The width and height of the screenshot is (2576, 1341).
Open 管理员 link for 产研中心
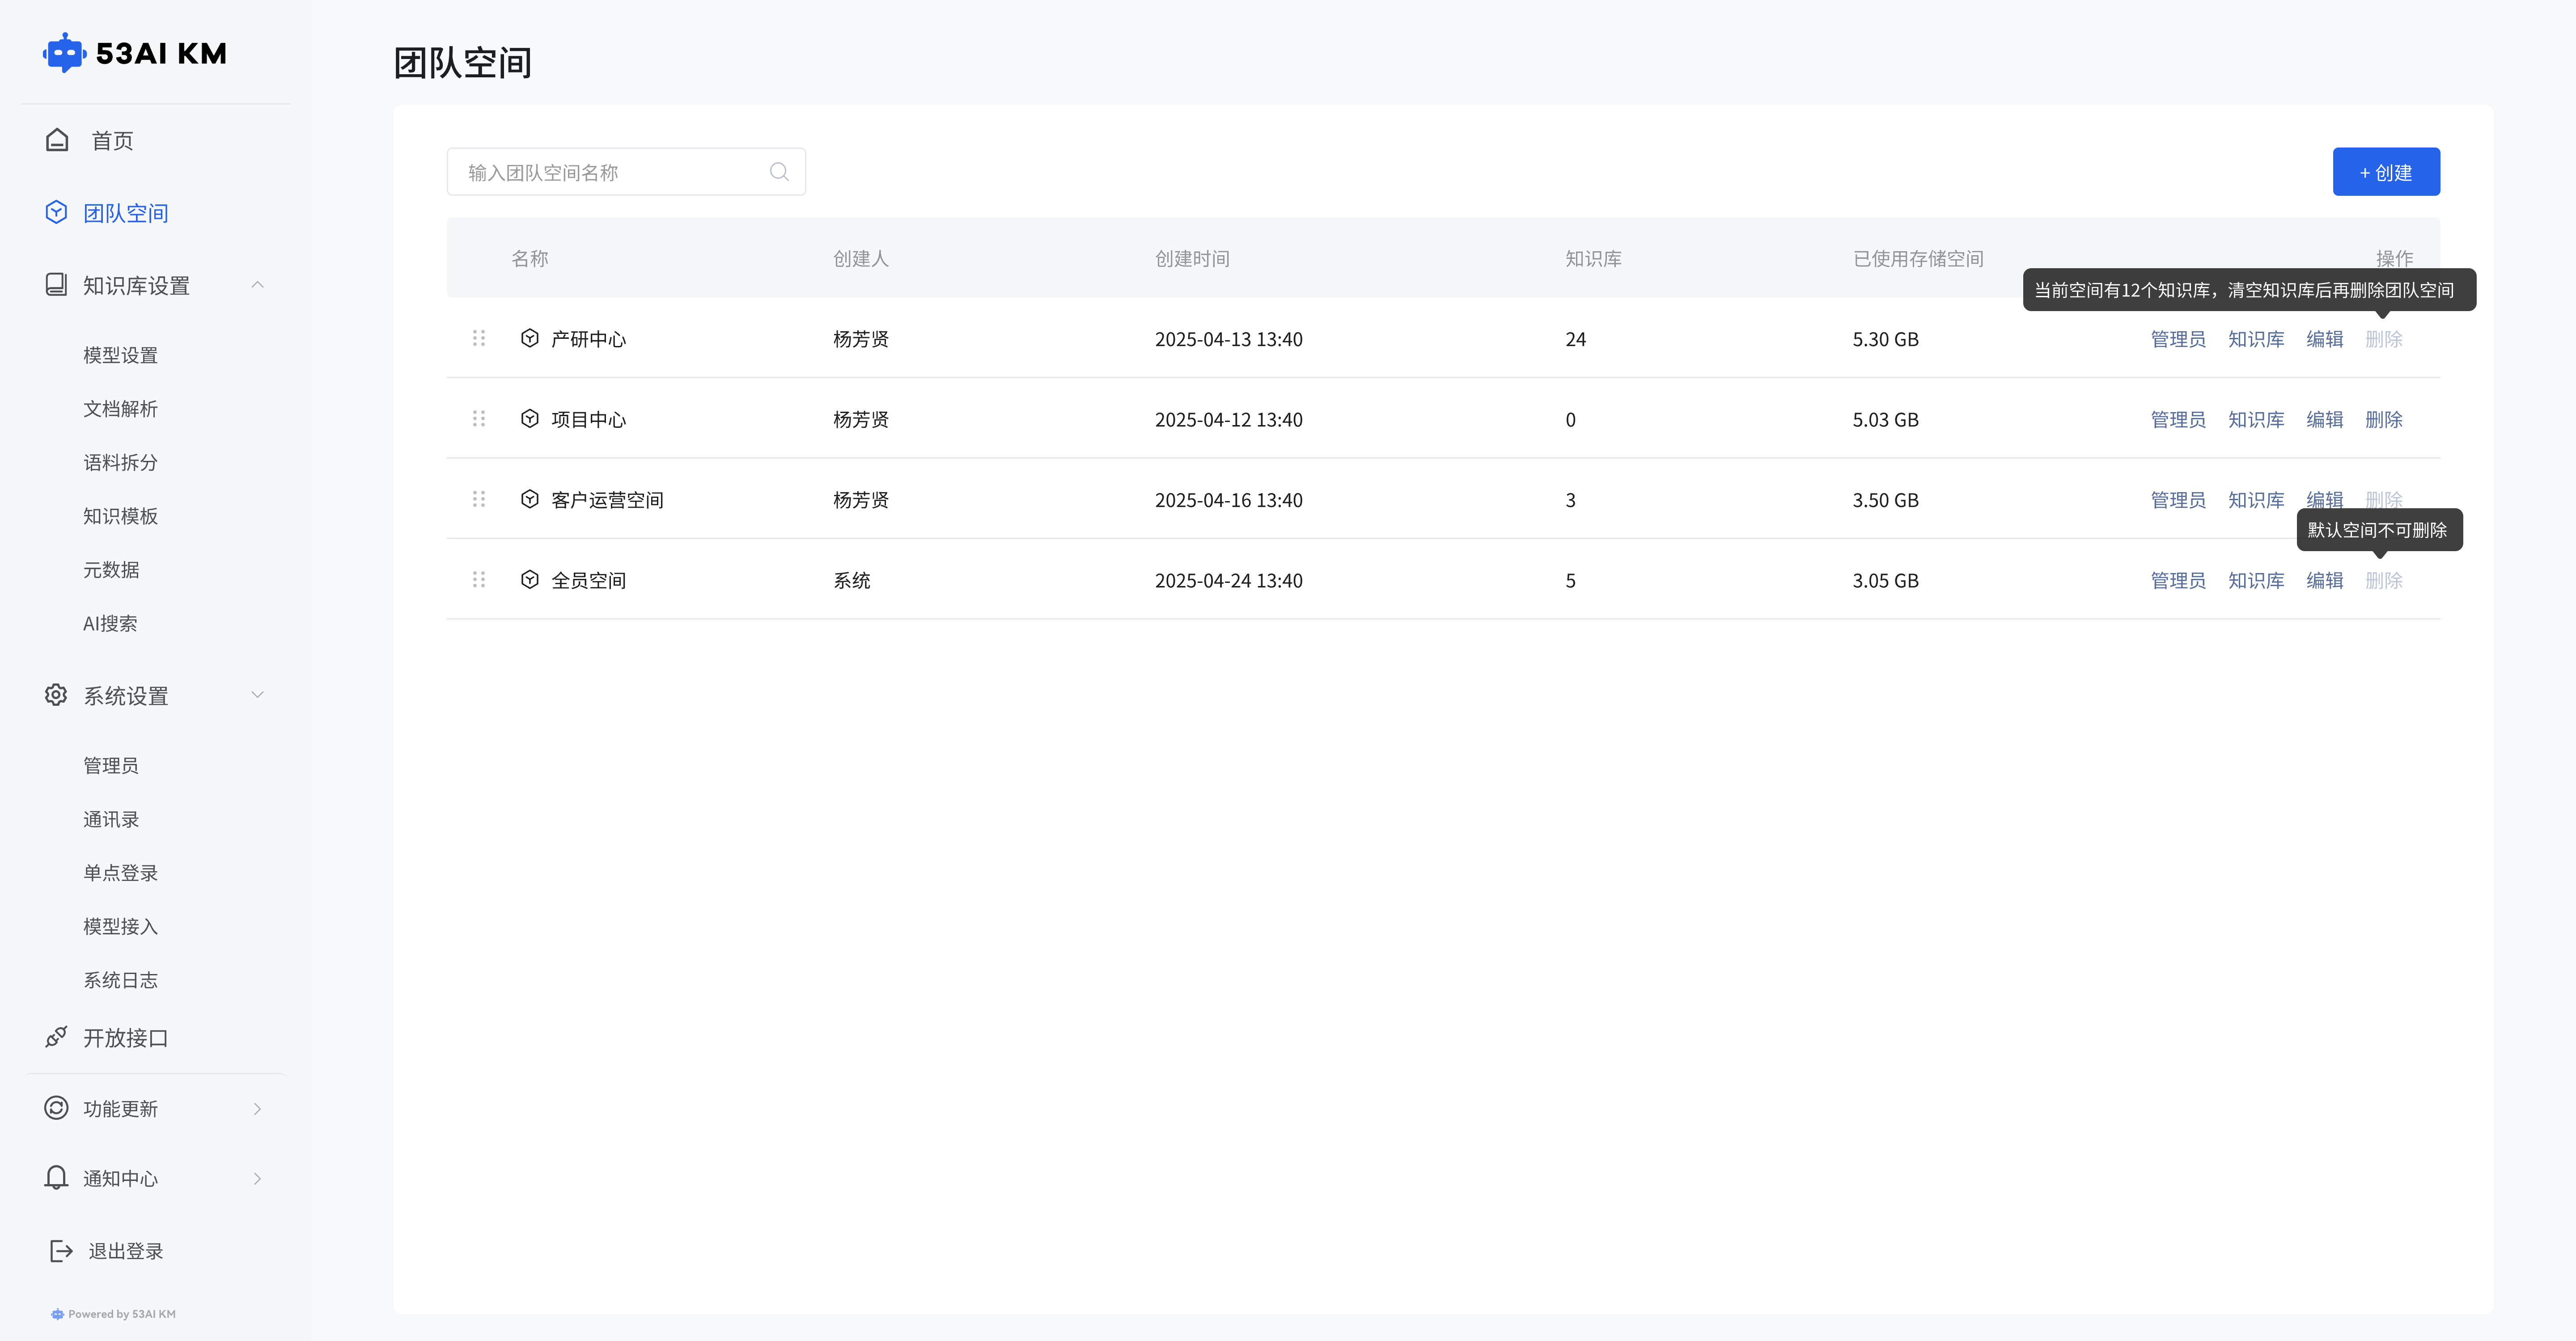[x=2177, y=339]
